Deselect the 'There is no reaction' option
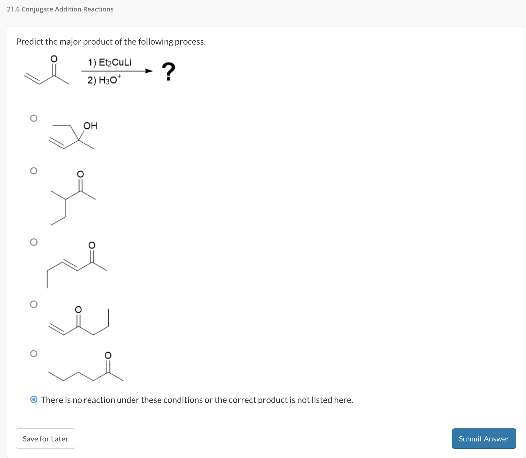Viewport: 526px width, 458px height. coord(34,399)
